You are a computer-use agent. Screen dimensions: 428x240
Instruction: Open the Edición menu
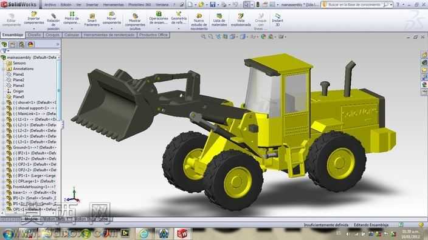[x=66, y=5]
